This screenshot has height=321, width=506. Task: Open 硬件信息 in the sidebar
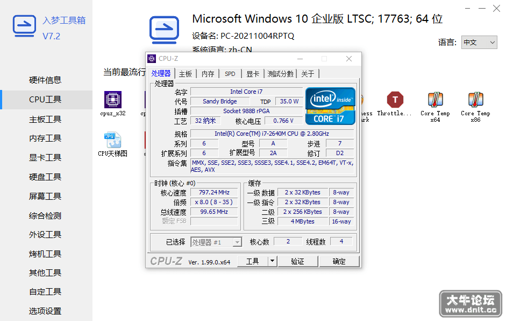click(x=45, y=80)
